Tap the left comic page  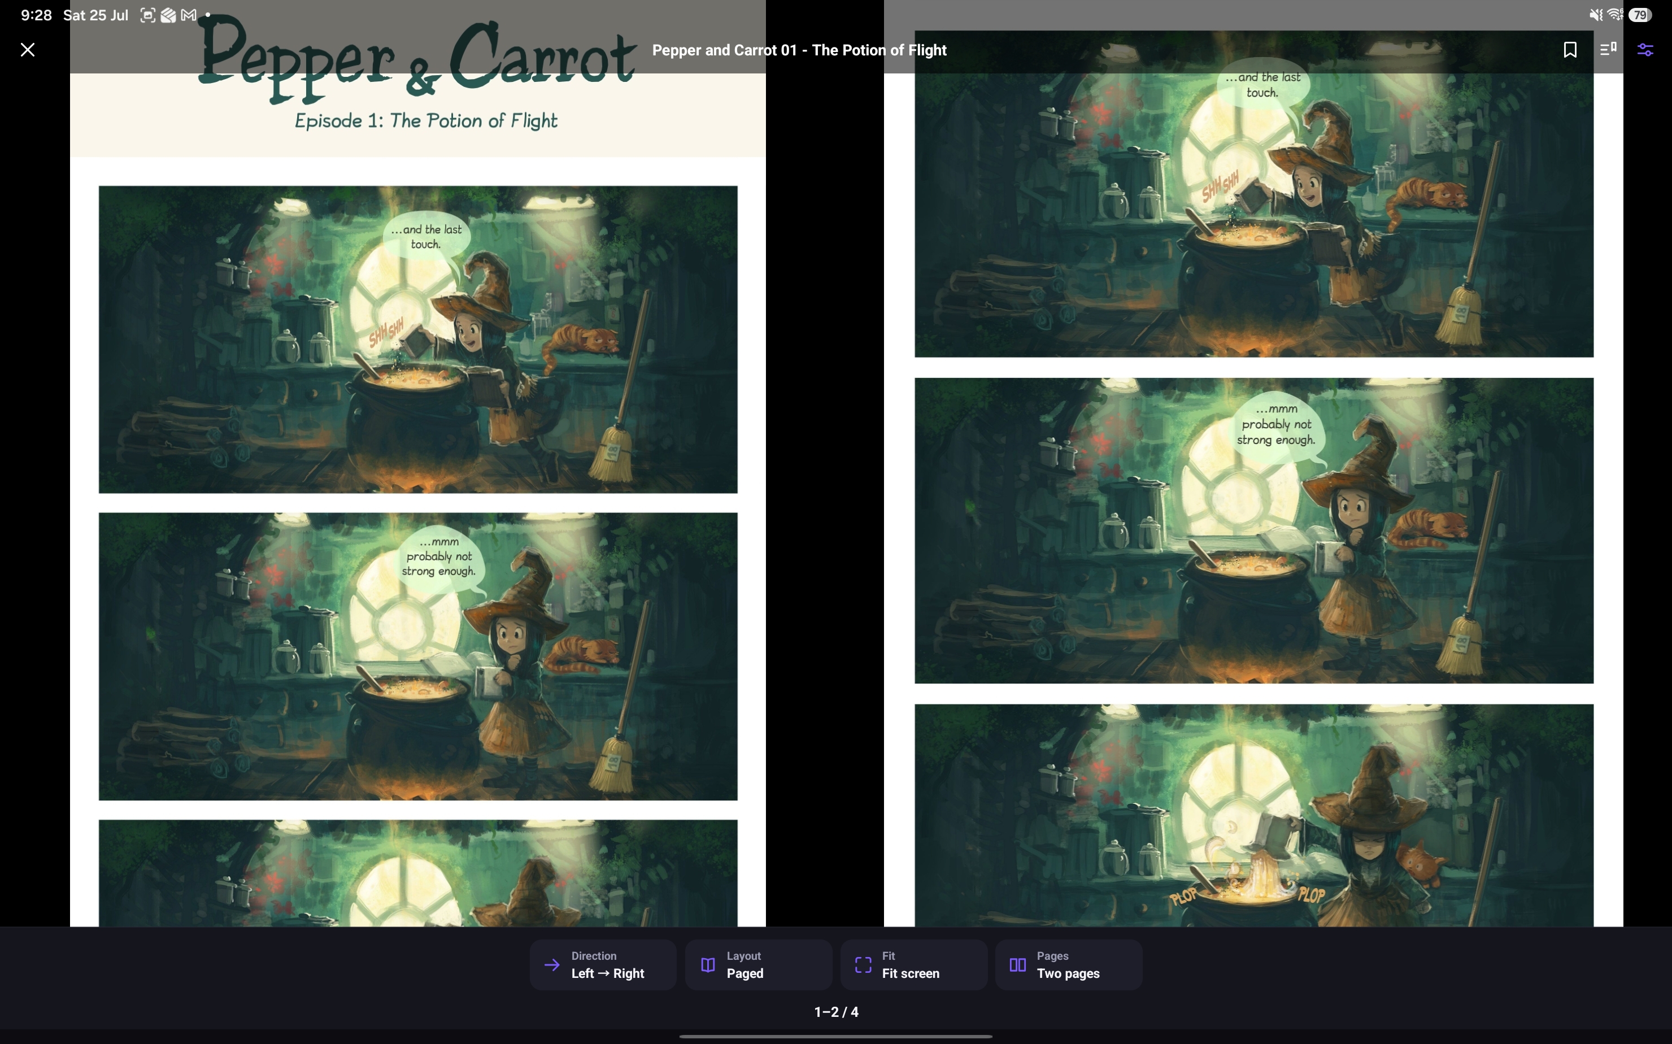click(x=417, y=463)
